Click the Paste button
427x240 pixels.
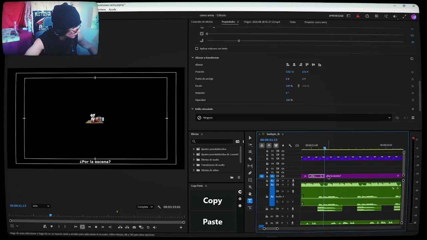pos(212,222)
